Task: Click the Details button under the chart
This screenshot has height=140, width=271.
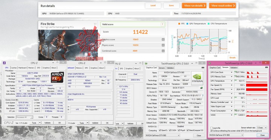Action: pyautogui.click(x=233, y=58)
